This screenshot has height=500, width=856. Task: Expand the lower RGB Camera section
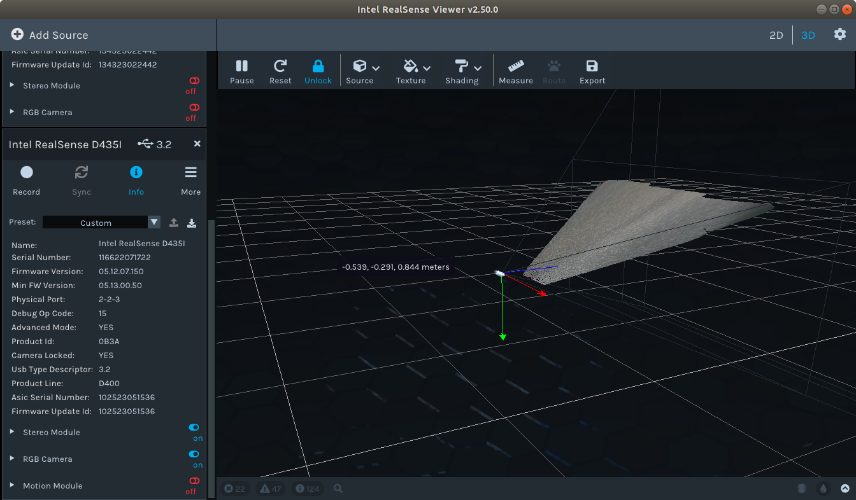[12, 459]
